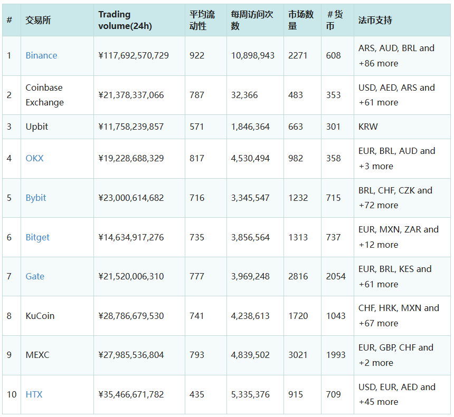Click Gate currency count 2054

click(336, 276)
